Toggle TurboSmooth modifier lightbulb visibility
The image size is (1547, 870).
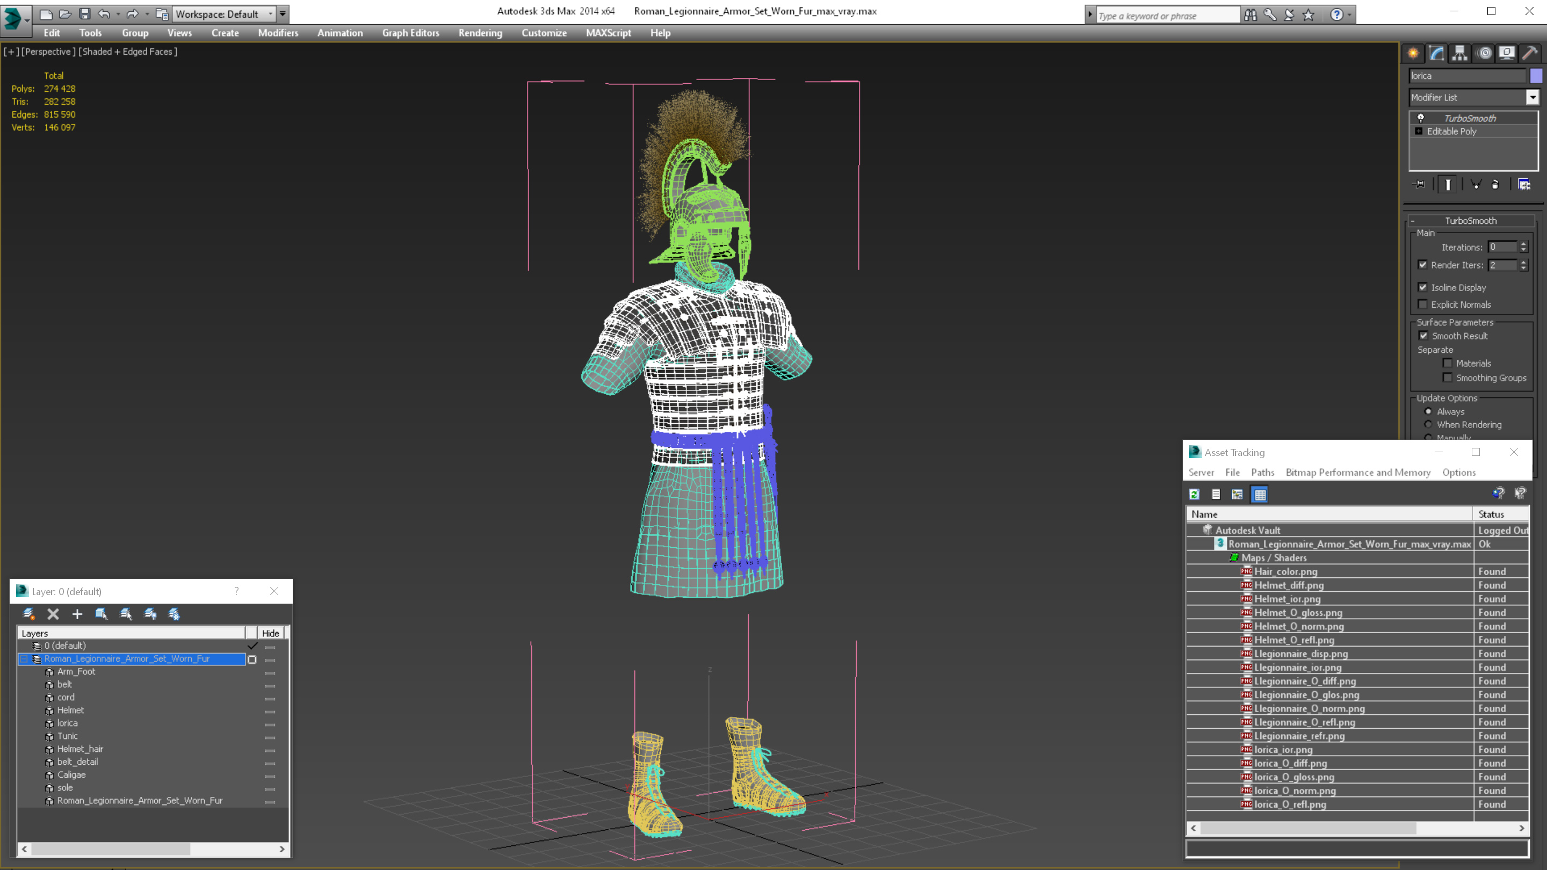(1420, 118)
